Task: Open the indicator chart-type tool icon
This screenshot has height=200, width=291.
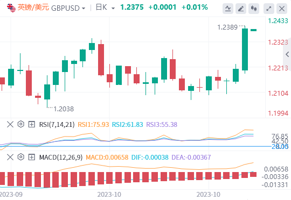Action: click(x=228, y=9)
